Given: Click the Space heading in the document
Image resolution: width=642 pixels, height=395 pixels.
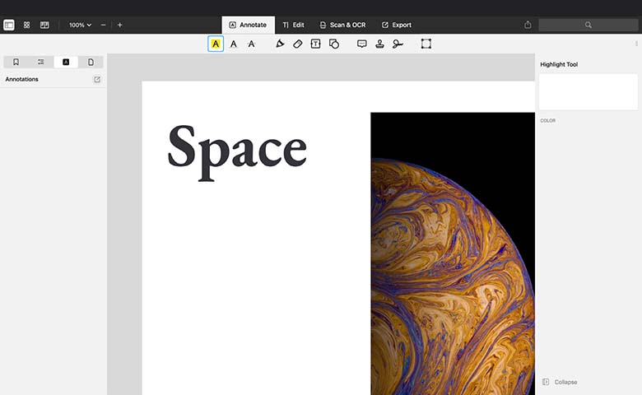Looking at the screenshot, I should coord(237,152).
